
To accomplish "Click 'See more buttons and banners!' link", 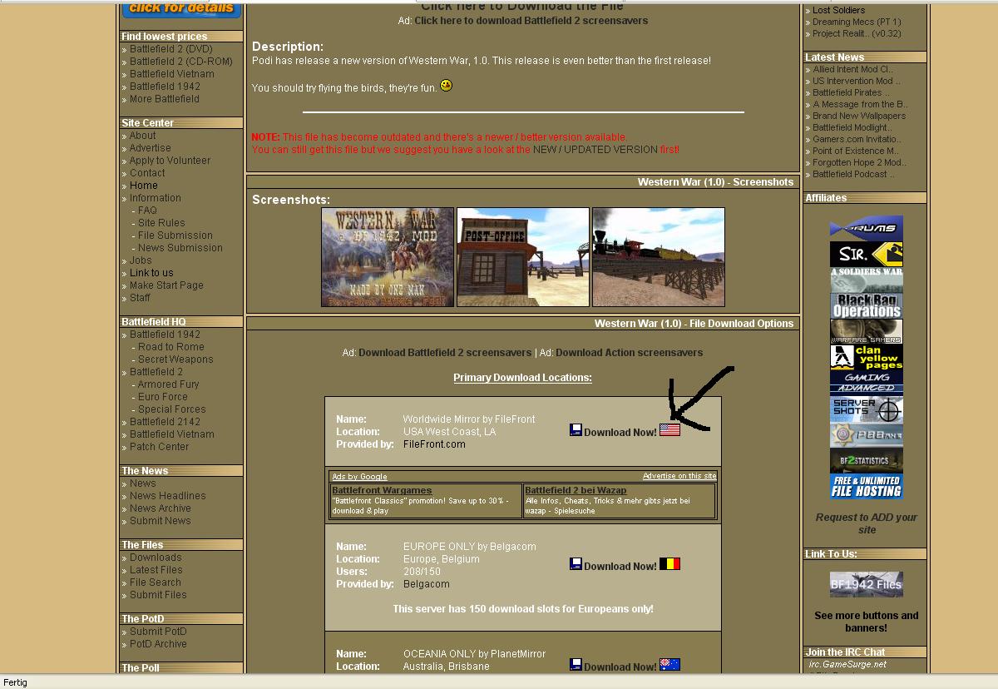I will [x=866, y=622].
